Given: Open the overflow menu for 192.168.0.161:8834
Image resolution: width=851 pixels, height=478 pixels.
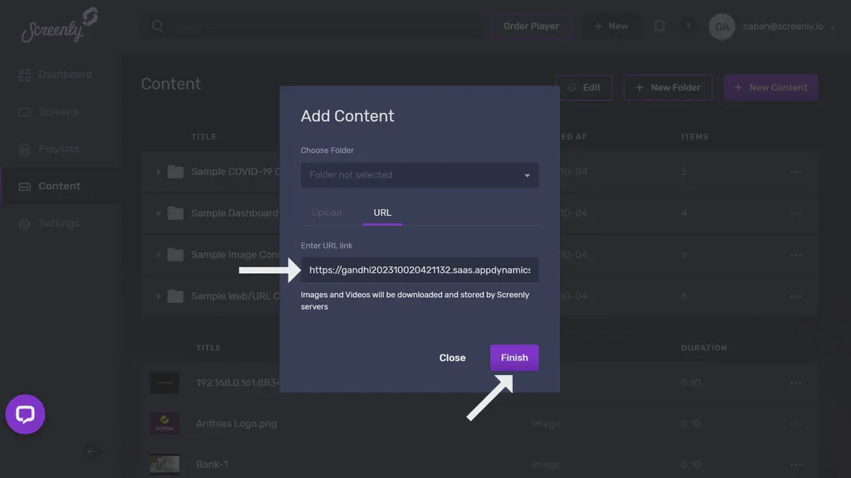Looking at the screenshot, I should 795,383.
